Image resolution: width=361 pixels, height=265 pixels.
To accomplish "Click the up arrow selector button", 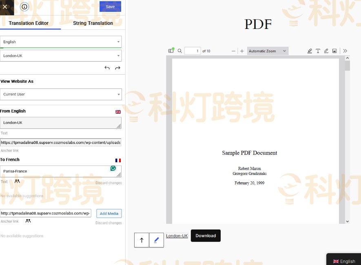I will (142, 240).
